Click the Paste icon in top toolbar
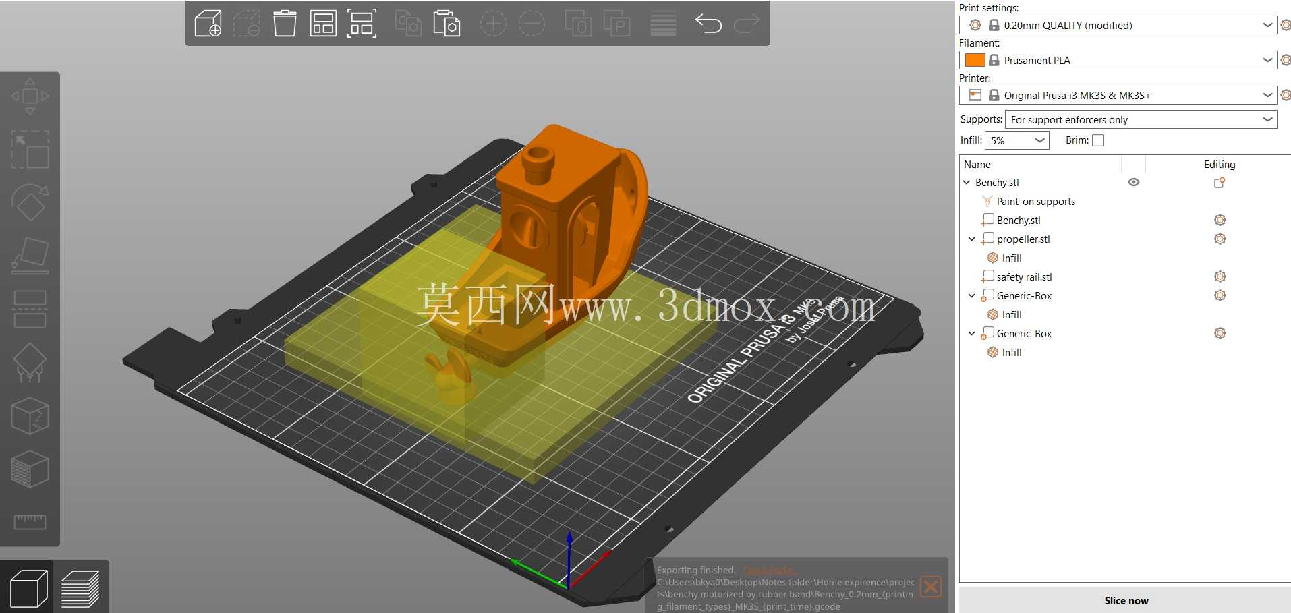Image resolution: width=1291 pixels, height=613 pixels. pos(447,24)
